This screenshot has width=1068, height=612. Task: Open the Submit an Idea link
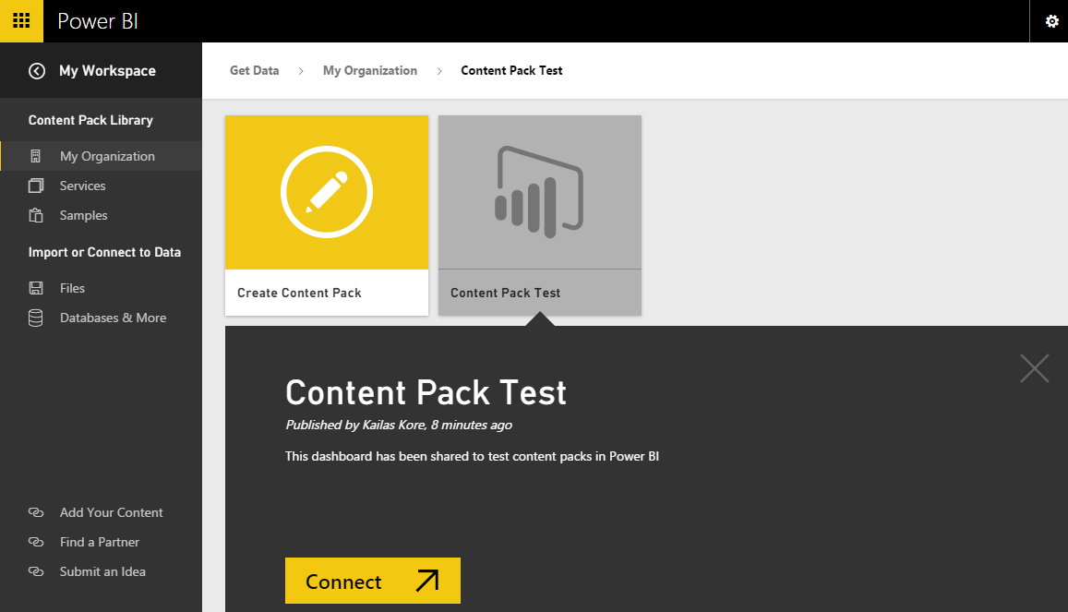click(102, 571)
